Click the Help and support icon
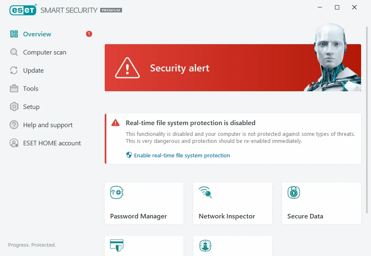Screen dimensions: 371x256 click(x=14, y=125)
